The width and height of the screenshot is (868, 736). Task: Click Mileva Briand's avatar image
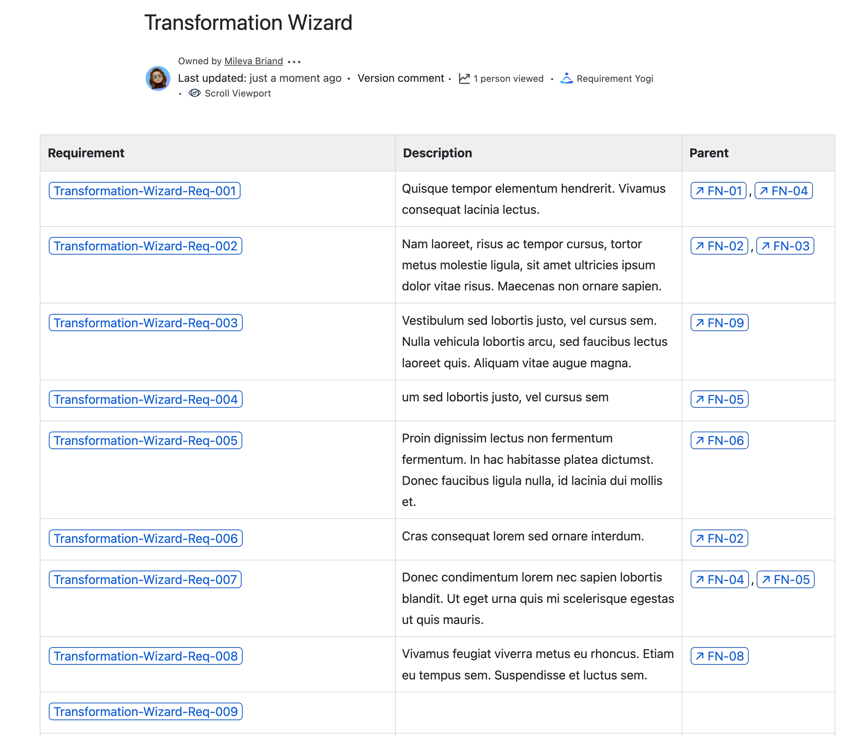[x=158, y=78]
